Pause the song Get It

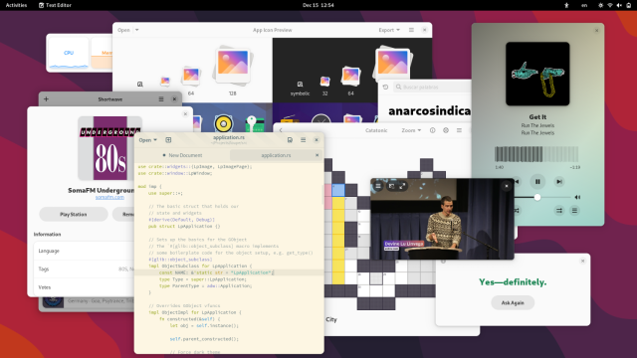point(537,181)
